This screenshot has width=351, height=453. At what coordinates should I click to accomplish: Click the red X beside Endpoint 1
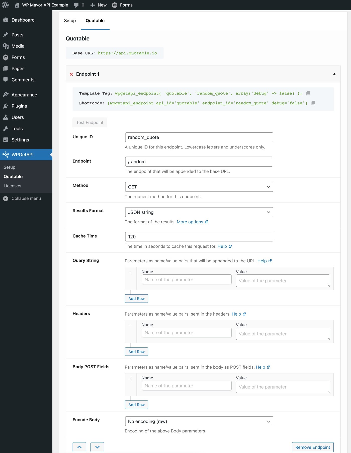click(71, 74)
